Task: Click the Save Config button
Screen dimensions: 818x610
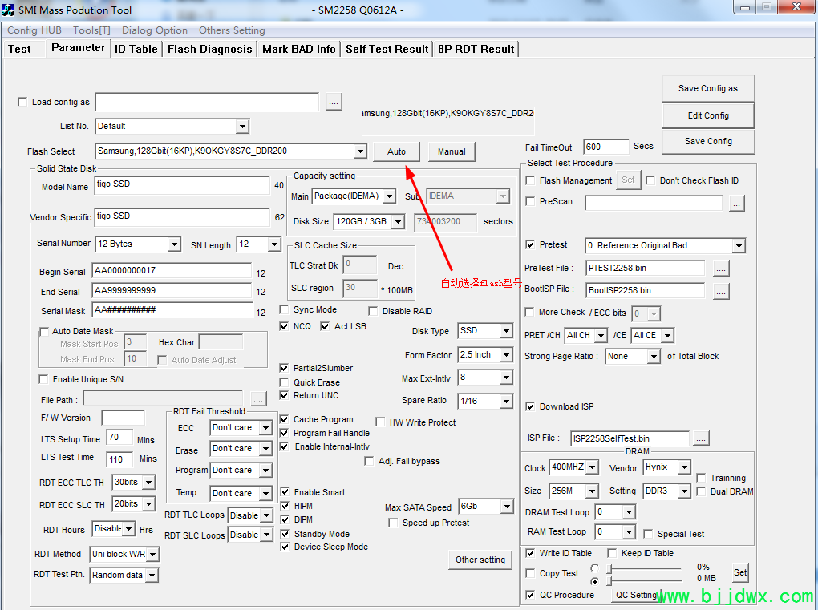Action: pos(708,141)
